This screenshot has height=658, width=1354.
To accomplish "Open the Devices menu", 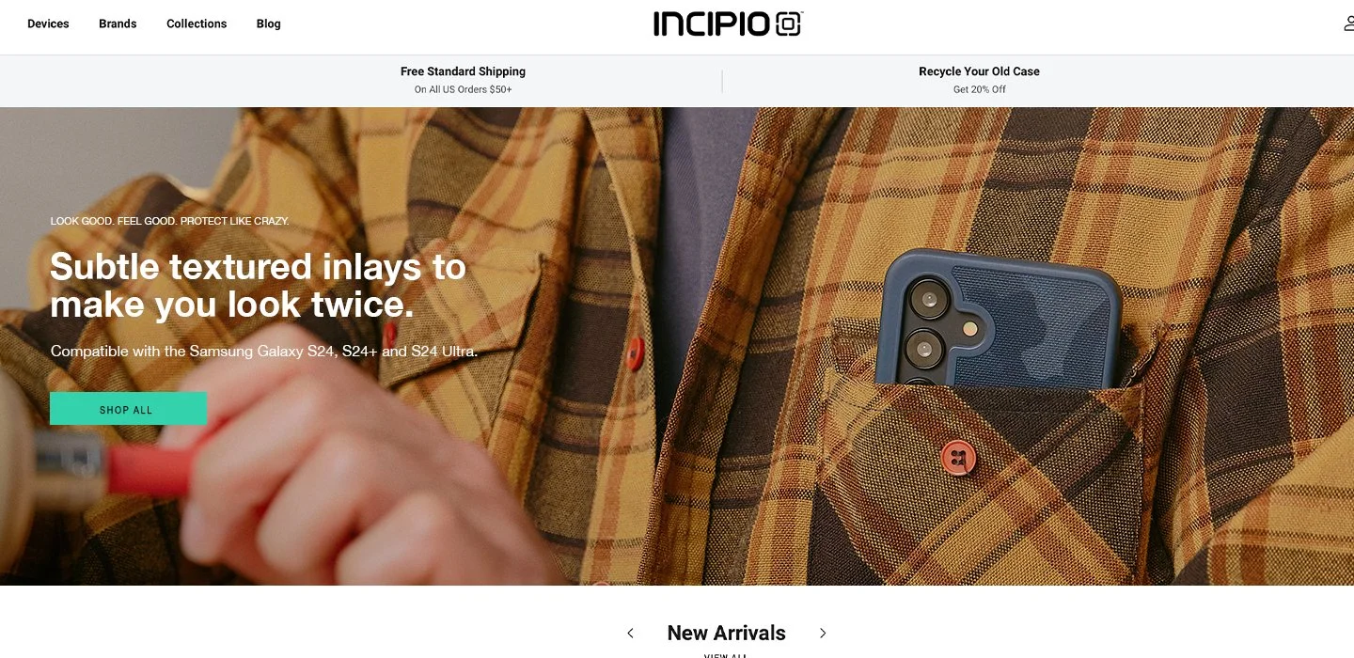I will click(48, 23).
